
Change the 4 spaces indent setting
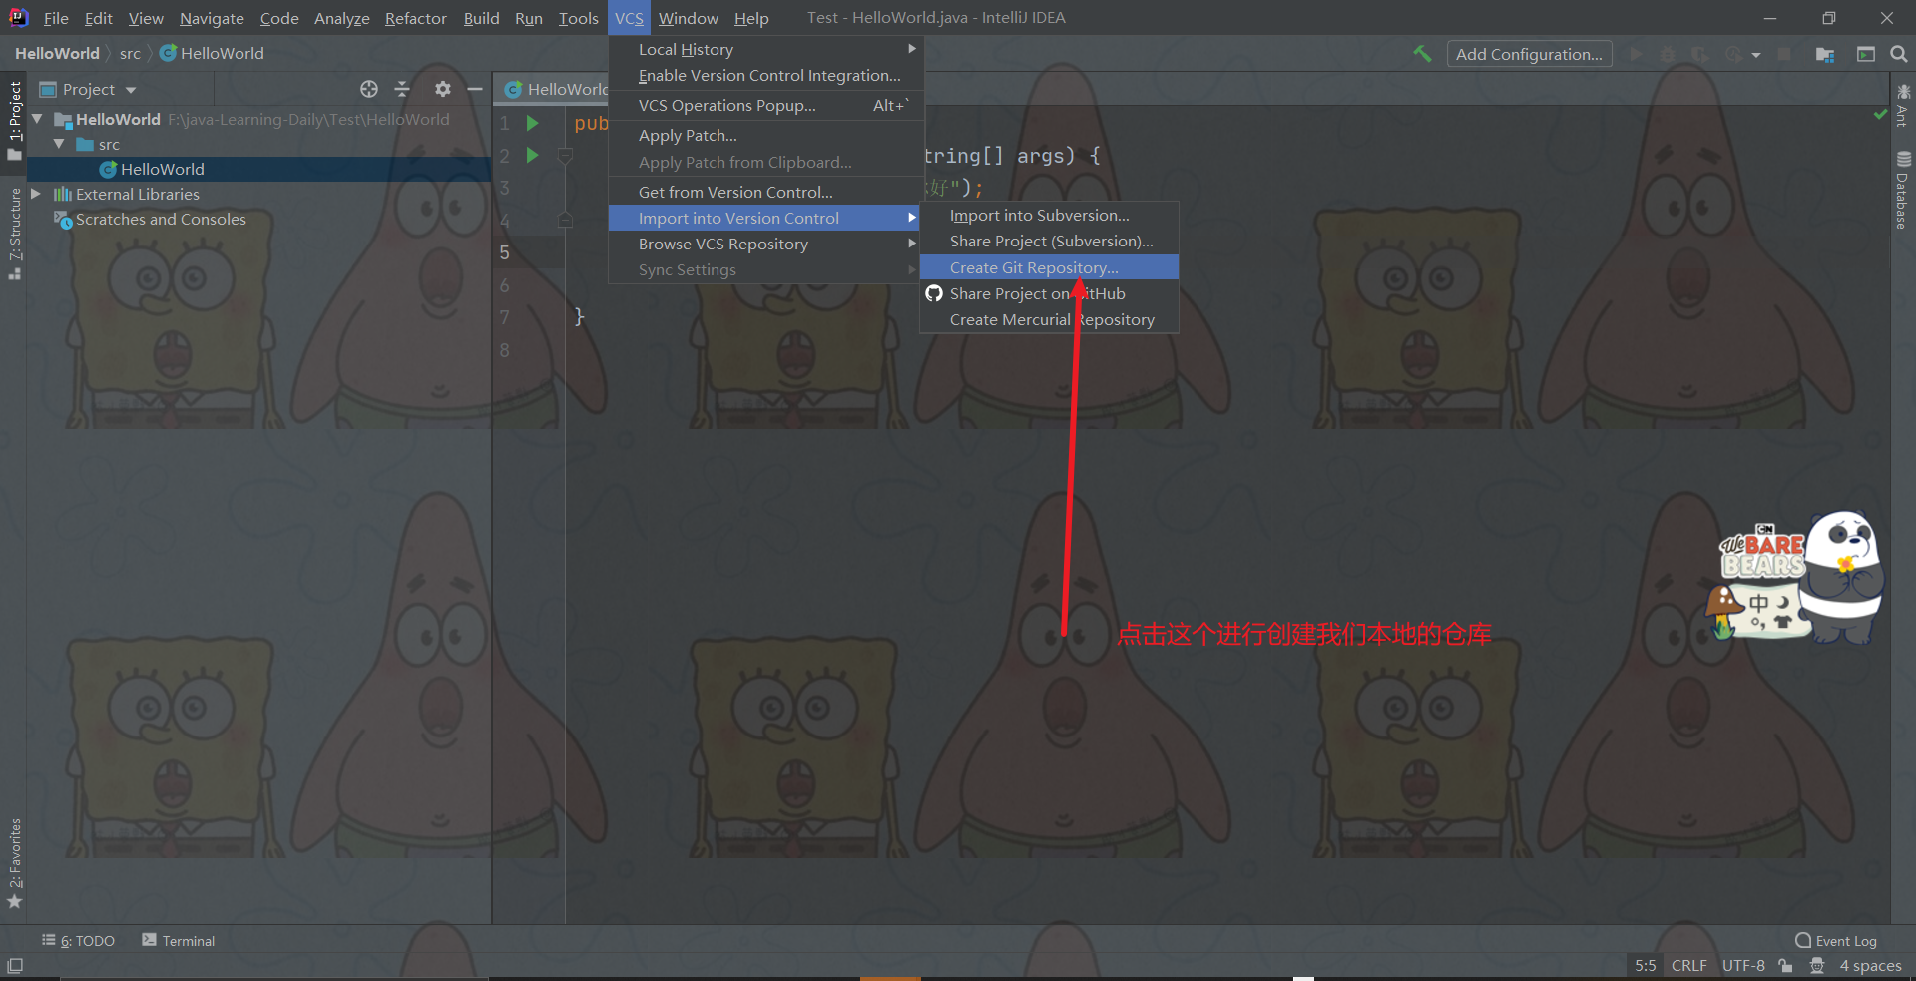pos(1870,966)
